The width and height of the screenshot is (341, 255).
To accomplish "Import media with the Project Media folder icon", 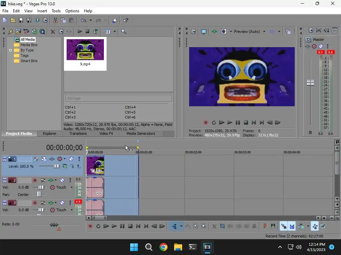I will click(18, 32).
